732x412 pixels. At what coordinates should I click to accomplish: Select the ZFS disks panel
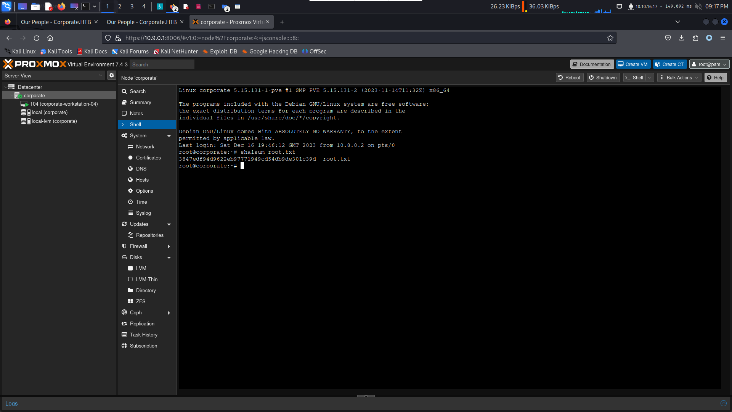tap(141, 301)
